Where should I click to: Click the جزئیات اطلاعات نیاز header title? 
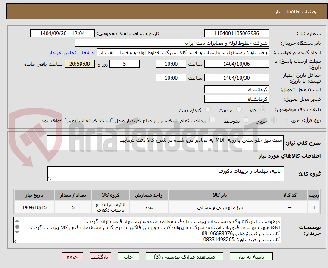[x=296, y=12]
